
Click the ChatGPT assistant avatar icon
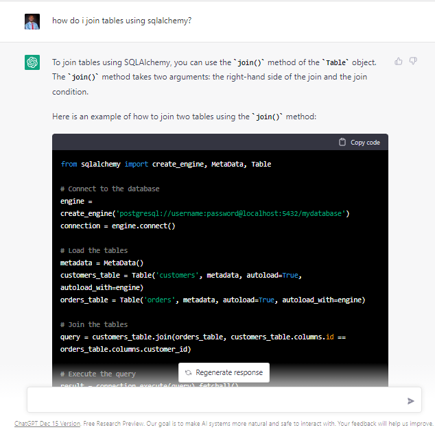click(x=32, y=62)
